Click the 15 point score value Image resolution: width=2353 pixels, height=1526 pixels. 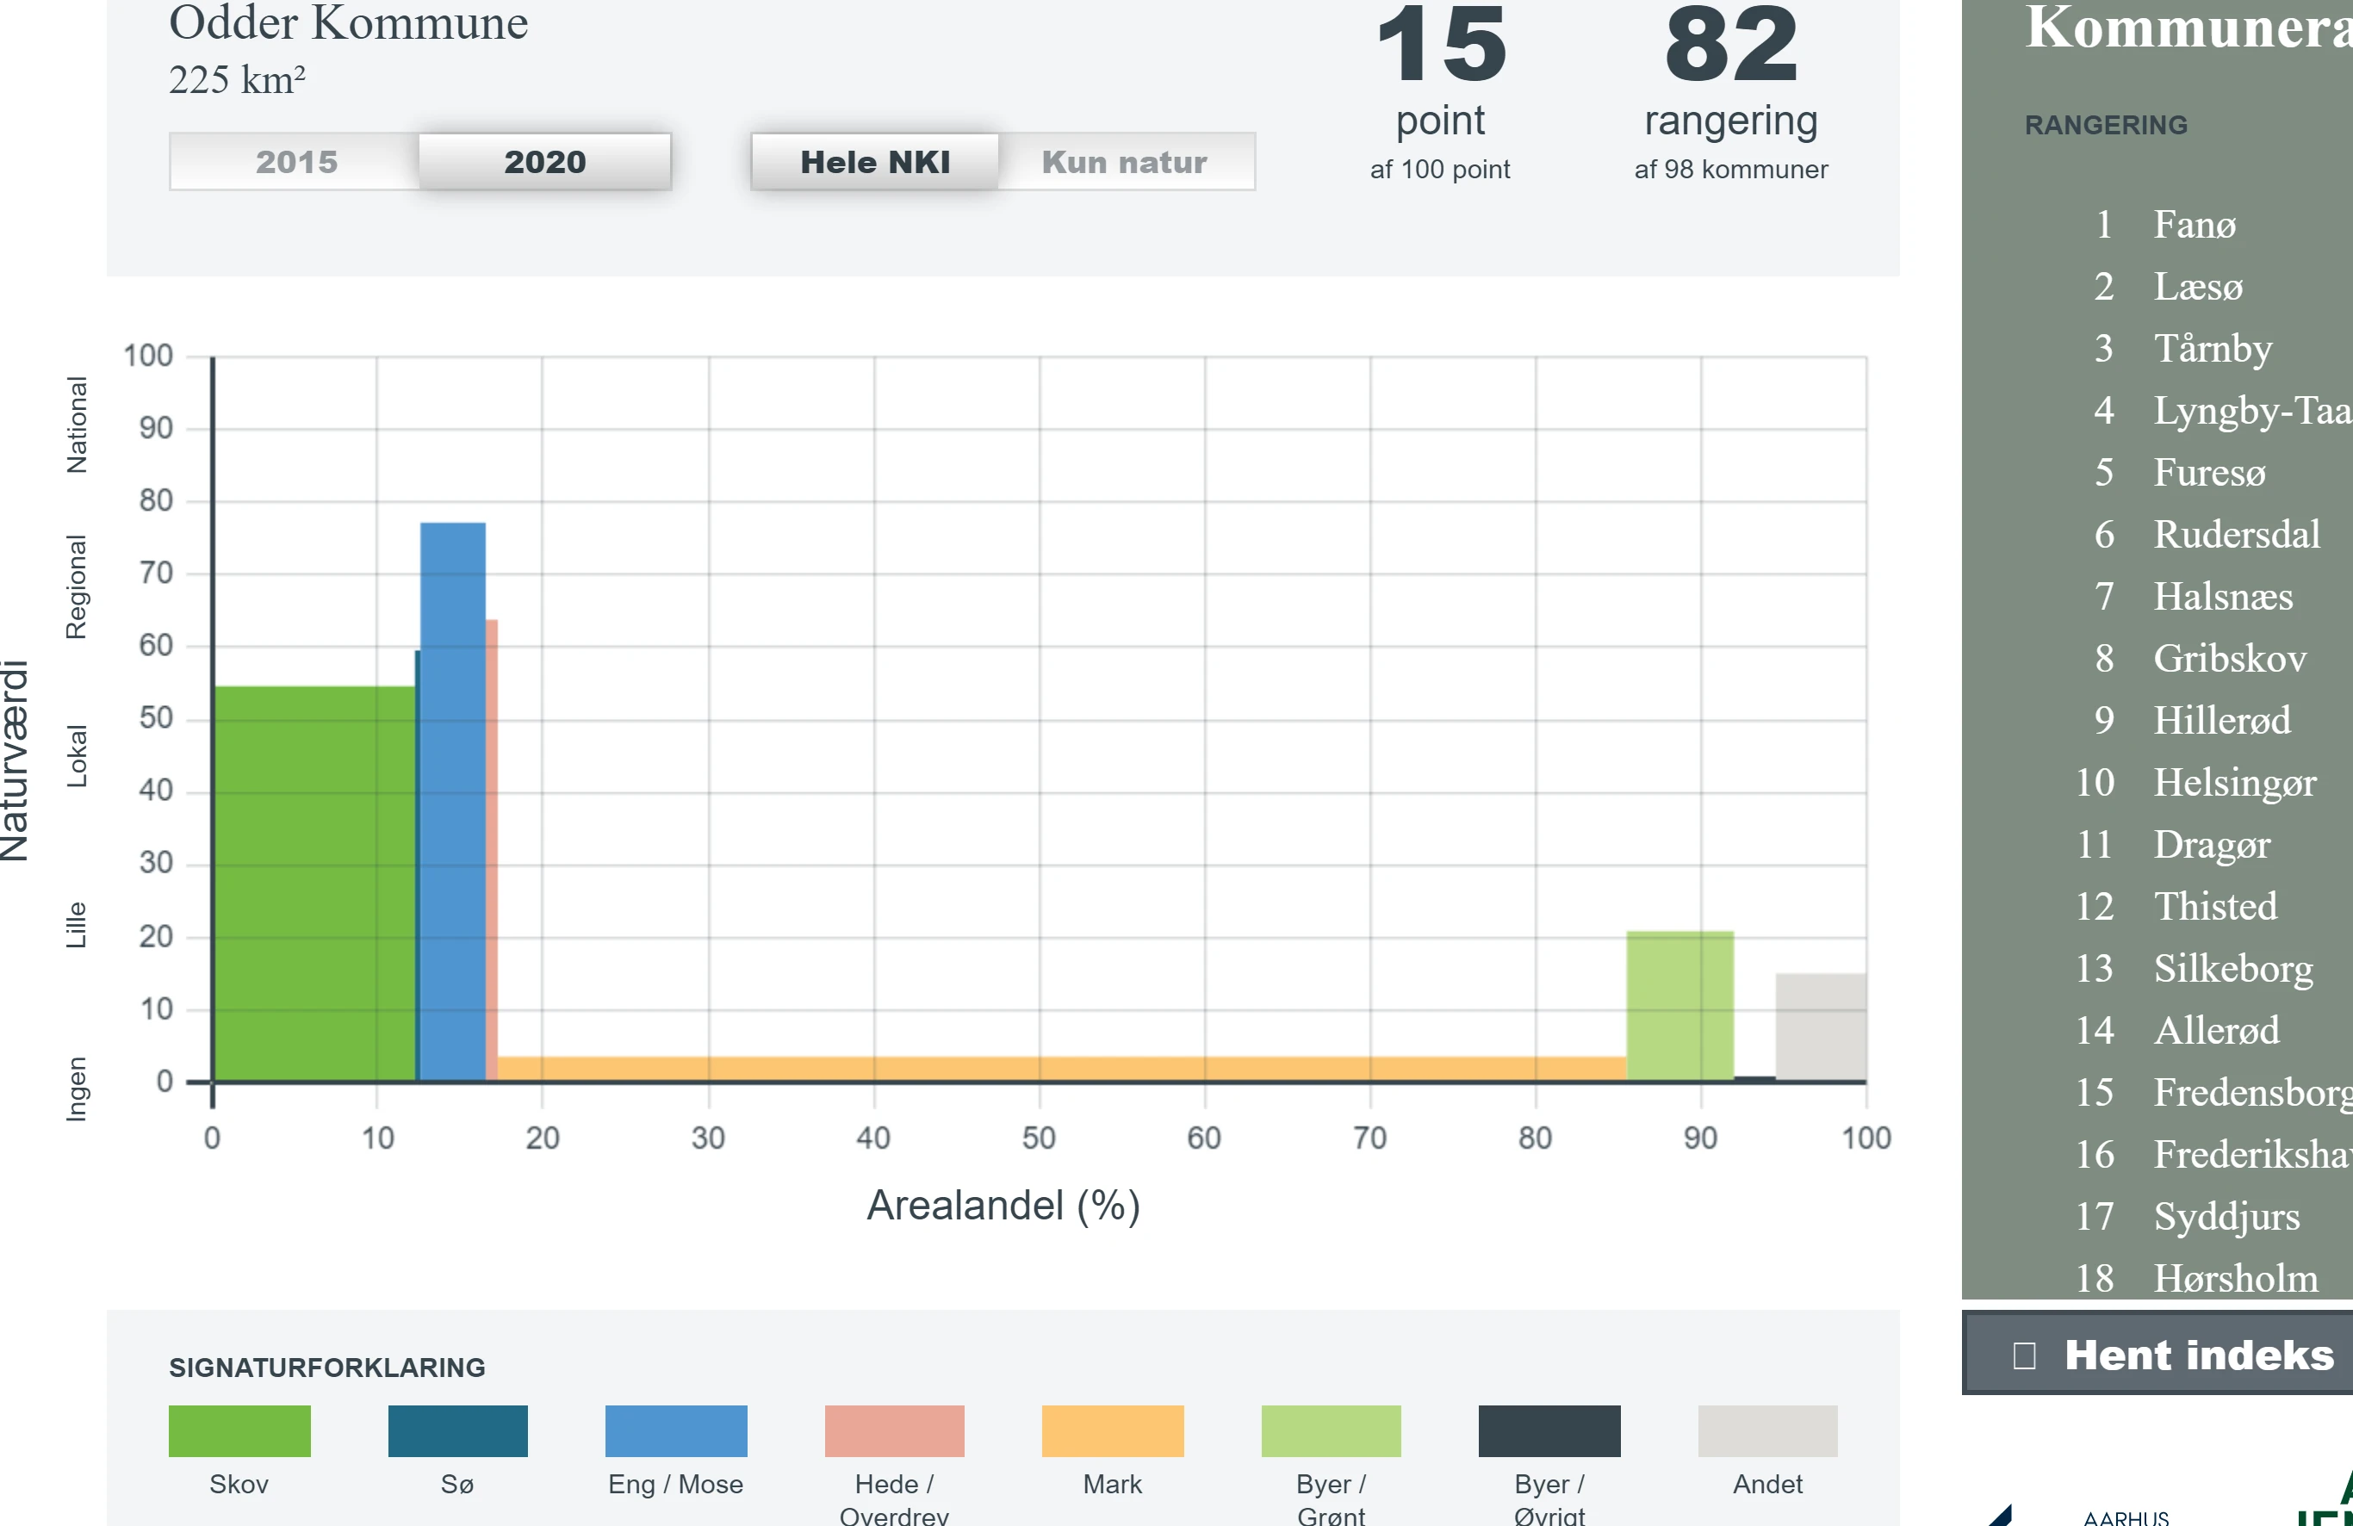coord(1442,43)
